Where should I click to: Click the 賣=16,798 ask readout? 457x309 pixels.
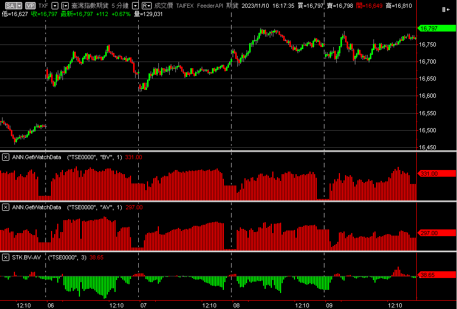click(x=340, y=6)
